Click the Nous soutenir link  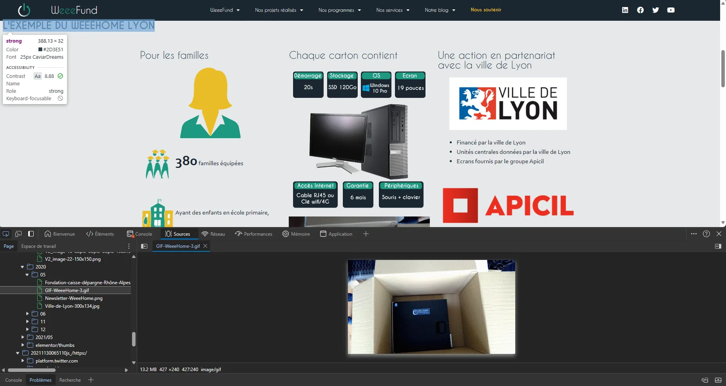(x=486, y=10)
